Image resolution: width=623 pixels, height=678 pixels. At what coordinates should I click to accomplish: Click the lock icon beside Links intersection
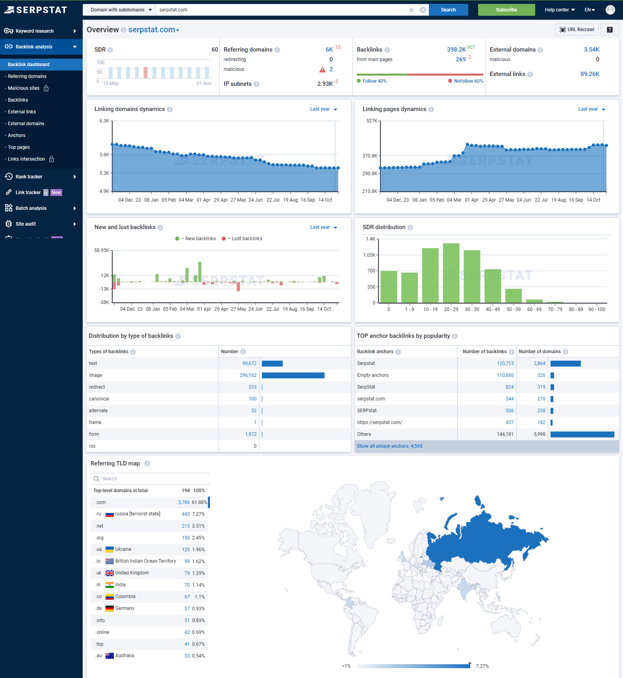(x=52, y=159)
